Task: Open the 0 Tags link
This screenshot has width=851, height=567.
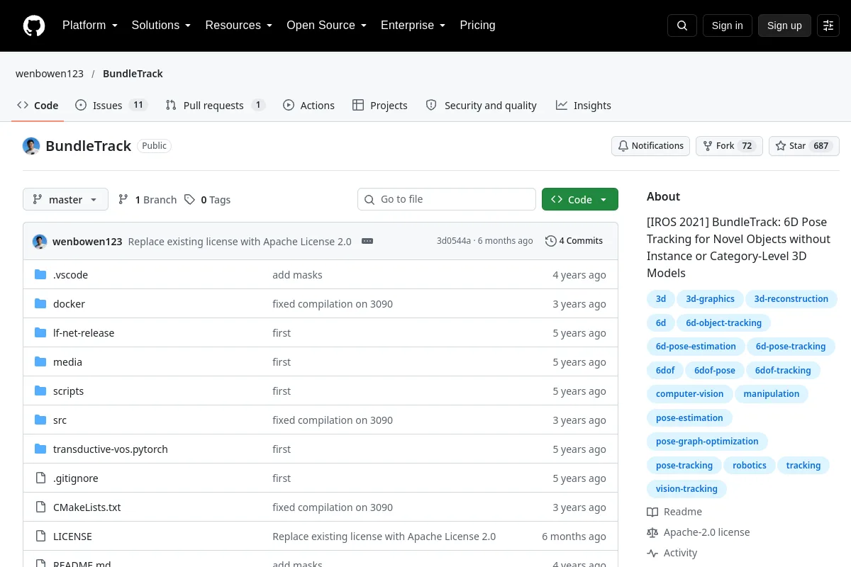Action: pyautogui.click(x=208, y=200)
